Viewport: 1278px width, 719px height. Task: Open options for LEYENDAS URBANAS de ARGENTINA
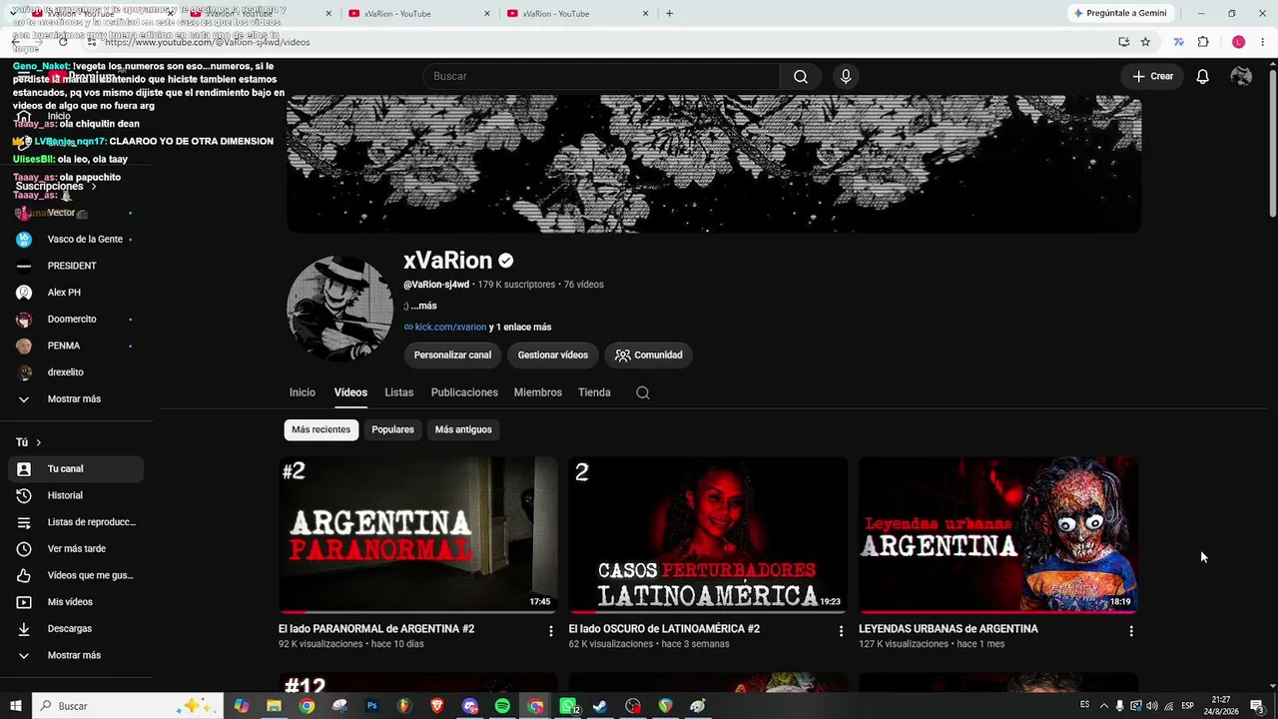(1131, 631)
